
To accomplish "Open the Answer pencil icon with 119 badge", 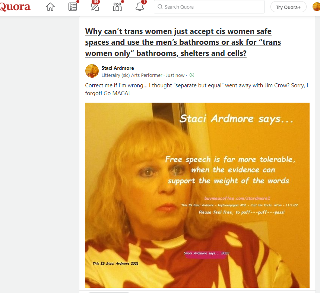I will [95, 7].
